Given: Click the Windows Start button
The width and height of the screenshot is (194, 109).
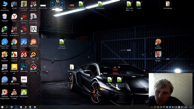Looking at the screenshot, I should point(2,107).
